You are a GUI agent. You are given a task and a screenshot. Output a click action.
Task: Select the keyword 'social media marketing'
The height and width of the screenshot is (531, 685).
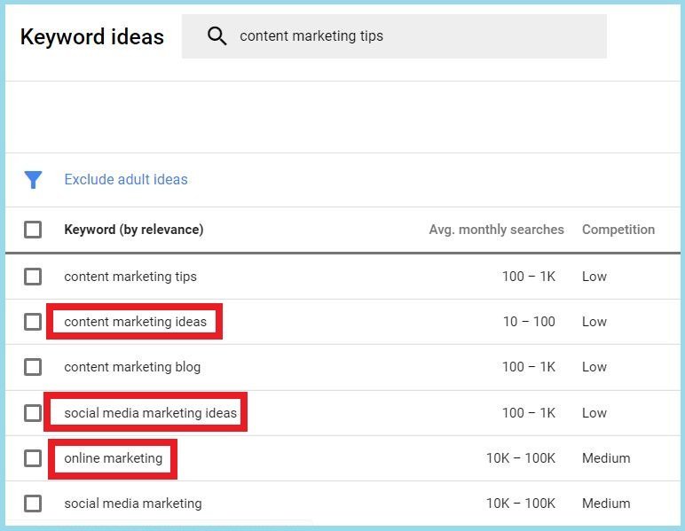point(133,504)
